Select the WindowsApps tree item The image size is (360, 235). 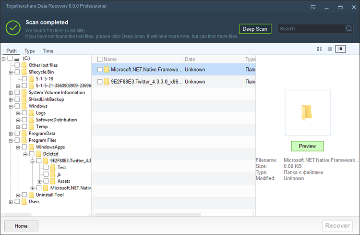(x=50, y=147)
